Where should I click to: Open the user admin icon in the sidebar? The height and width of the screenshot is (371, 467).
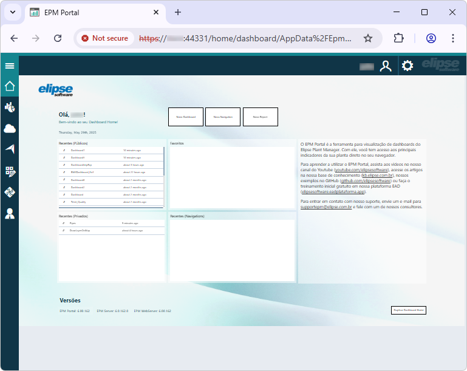click(10, 214)
